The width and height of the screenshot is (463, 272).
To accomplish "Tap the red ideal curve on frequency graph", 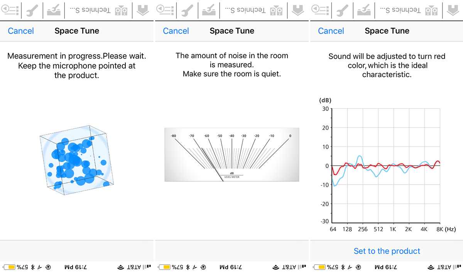I will click(386, 166).
